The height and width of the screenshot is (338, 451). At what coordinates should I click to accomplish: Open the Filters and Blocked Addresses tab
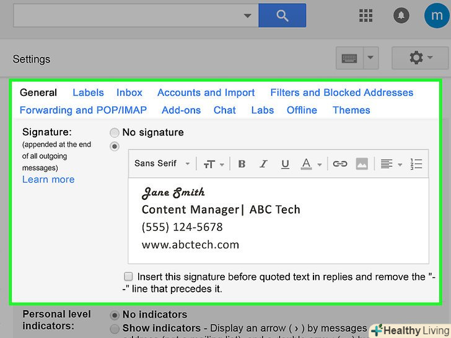coord(341,92)
